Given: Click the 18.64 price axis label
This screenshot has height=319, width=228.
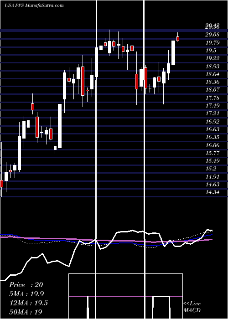Looking at the screenshot, I should pos(212,74).
